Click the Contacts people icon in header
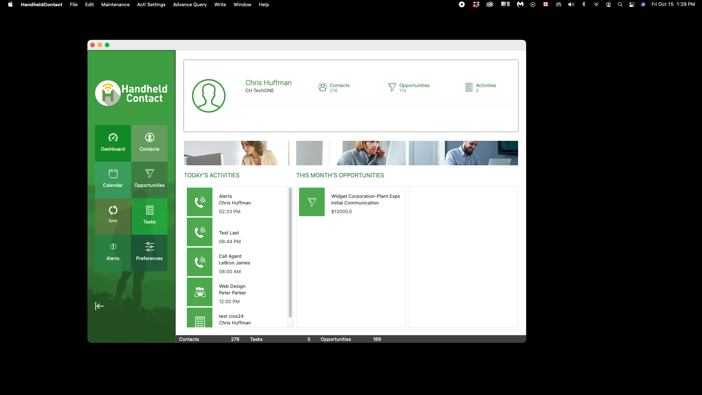 coord(322,87)
